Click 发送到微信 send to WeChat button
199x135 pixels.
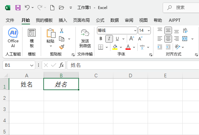tap(85, 38)
